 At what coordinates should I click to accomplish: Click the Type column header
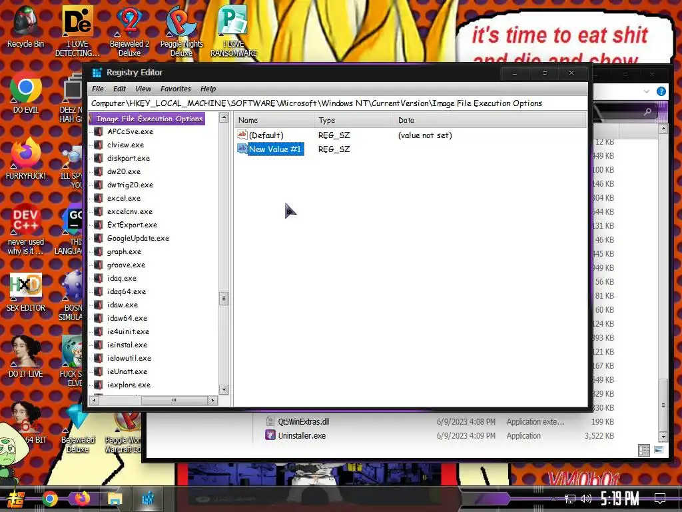354,120
